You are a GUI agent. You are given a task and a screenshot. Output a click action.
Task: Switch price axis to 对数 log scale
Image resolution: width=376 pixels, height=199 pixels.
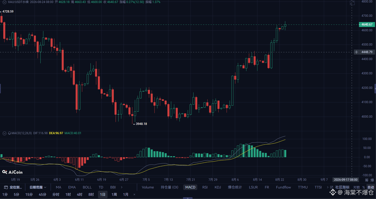click(356, 187)
